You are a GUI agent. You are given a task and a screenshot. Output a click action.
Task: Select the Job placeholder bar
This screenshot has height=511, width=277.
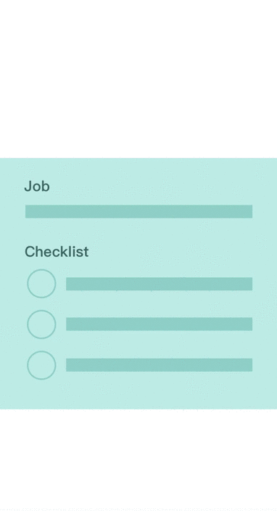coord(138,211)
